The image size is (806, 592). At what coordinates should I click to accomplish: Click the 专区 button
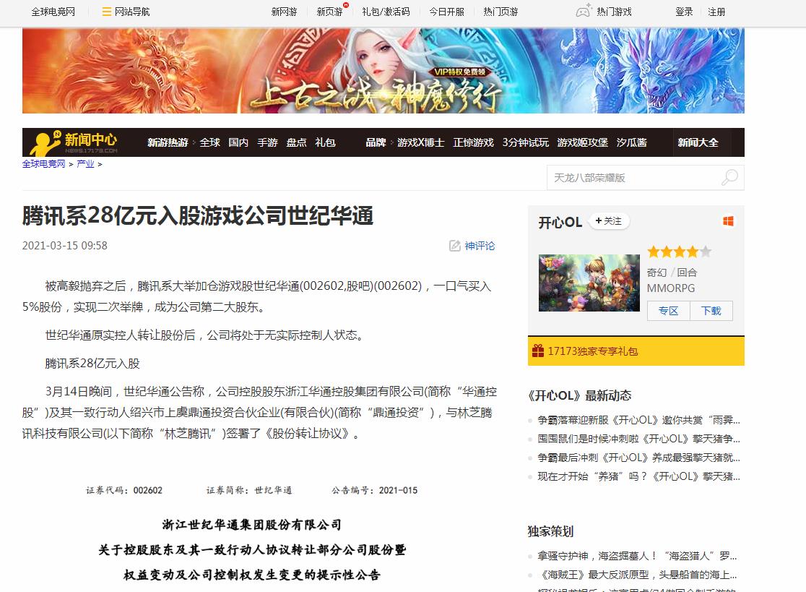pos(668,311)
